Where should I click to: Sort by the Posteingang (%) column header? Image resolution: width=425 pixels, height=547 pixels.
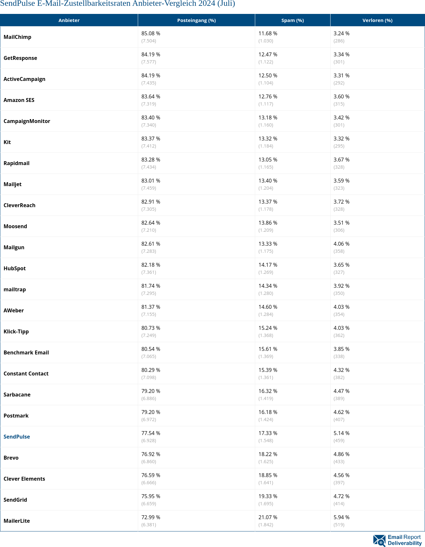coord(196,20)
